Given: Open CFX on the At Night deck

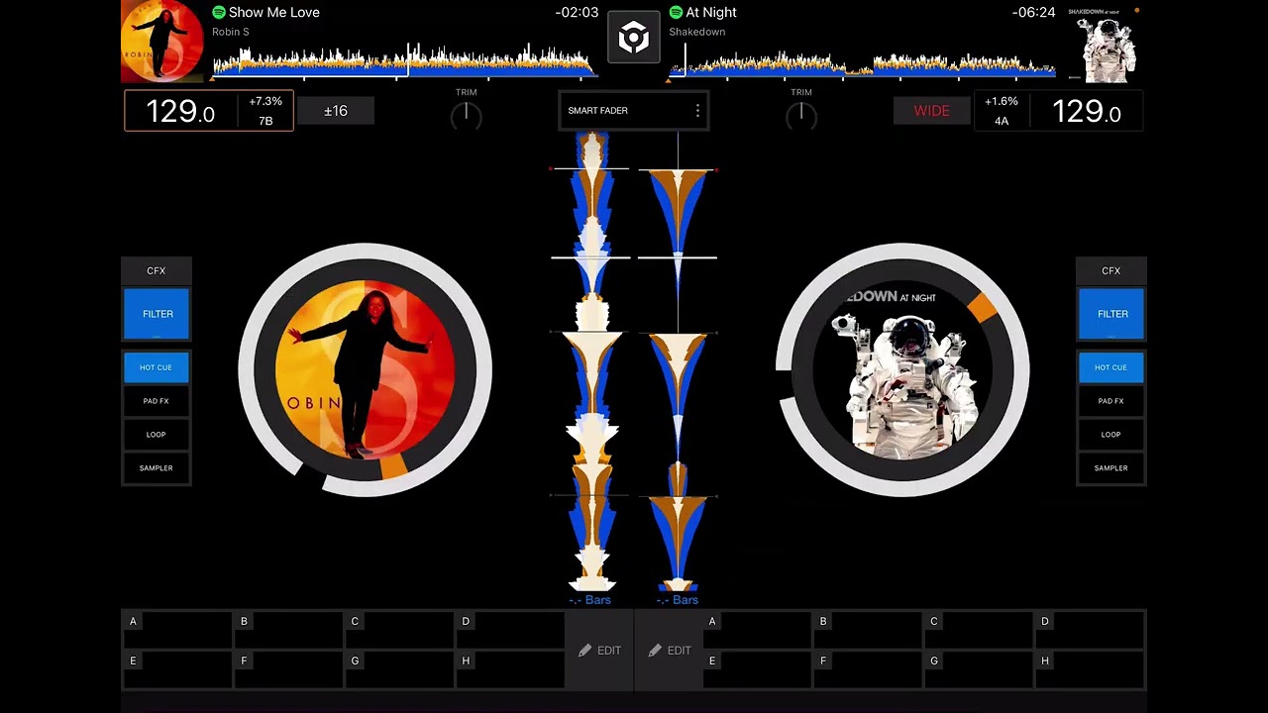Looking at the screenshot, I should click(x=1111, y=270).
